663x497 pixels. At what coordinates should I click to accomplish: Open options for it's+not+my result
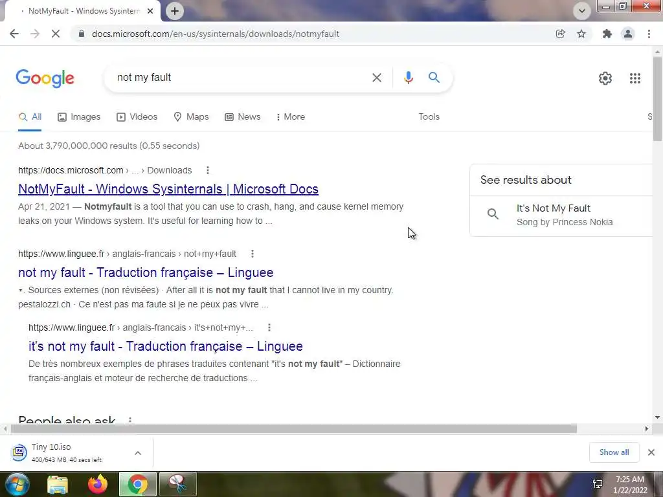[x=269, y=327]
